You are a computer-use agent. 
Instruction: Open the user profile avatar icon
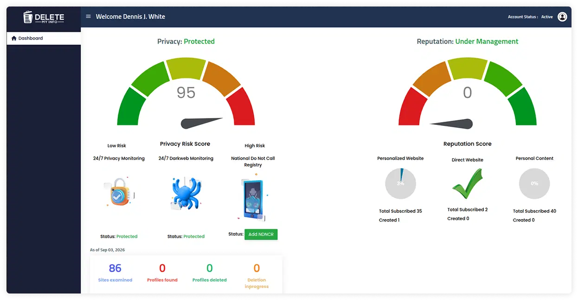[562, 17]
